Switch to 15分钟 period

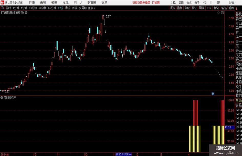pyautogui.click(x=33, y=8)
